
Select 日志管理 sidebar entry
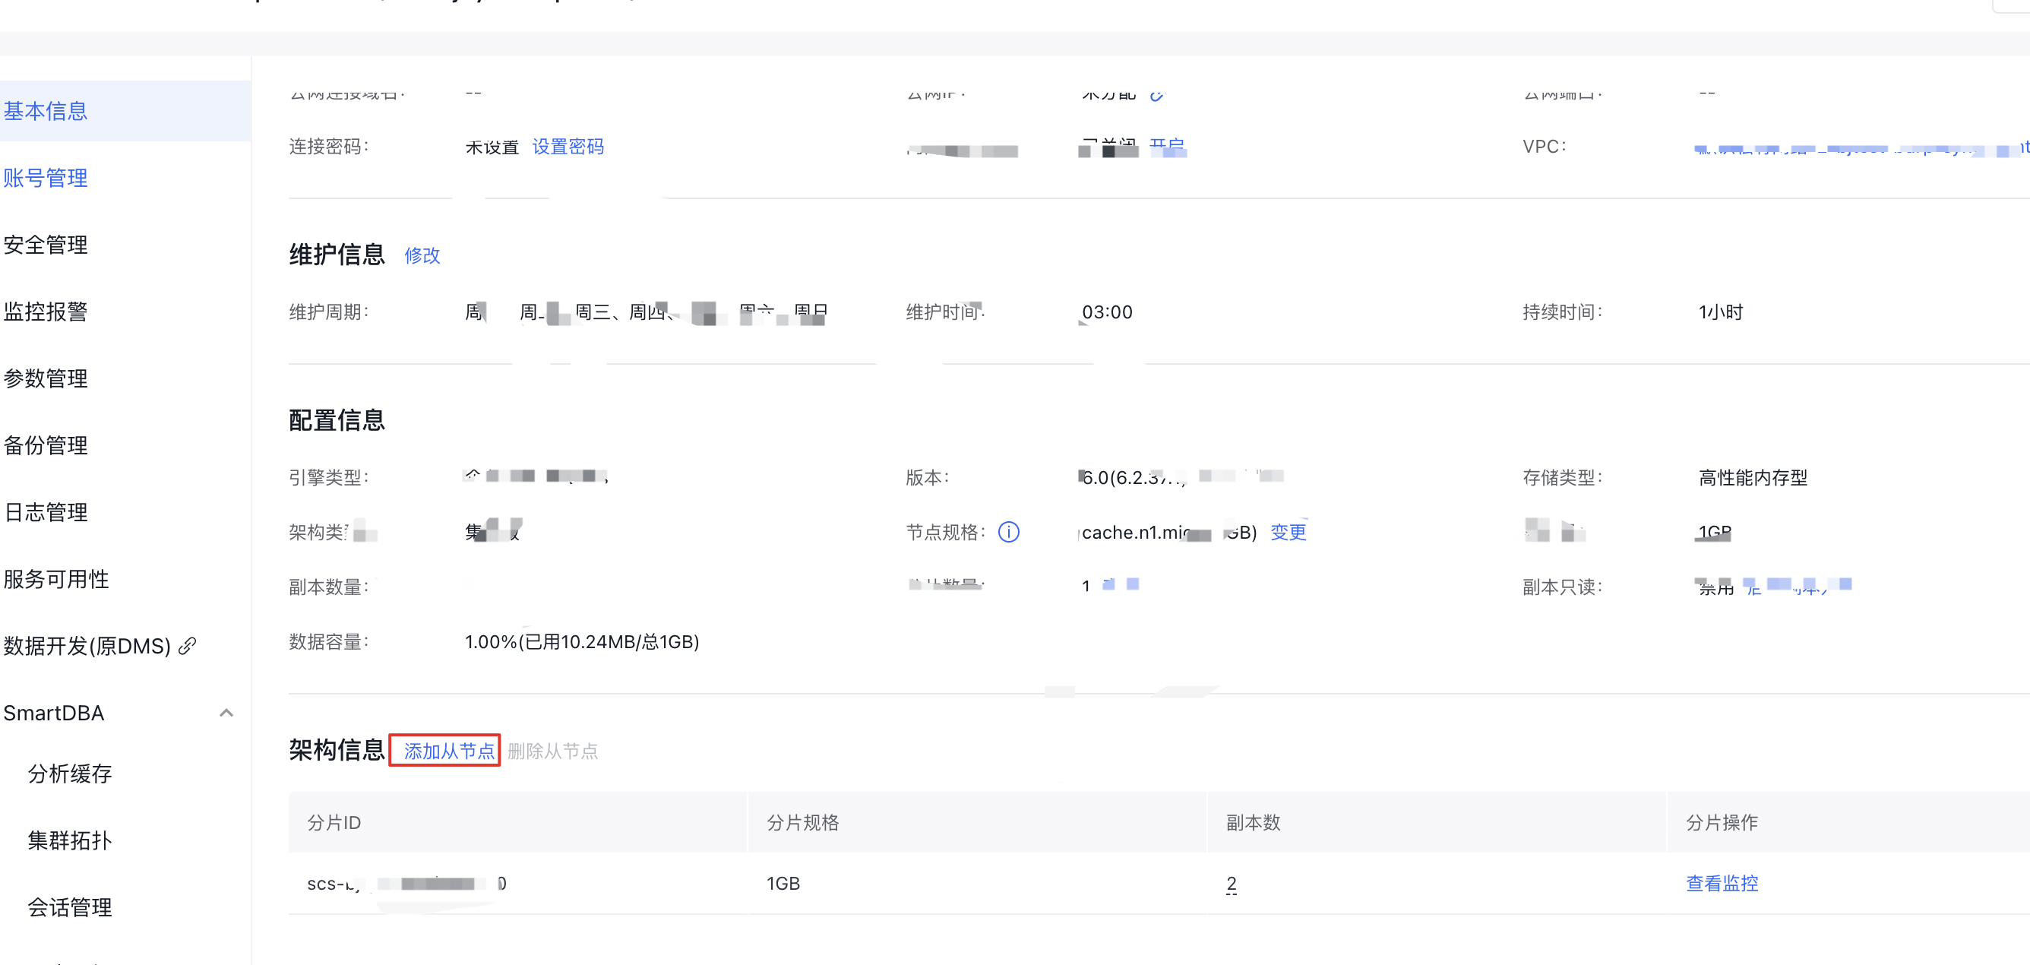coord(46,513)
